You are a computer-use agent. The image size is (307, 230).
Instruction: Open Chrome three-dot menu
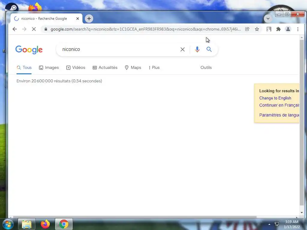click(298, 29)
